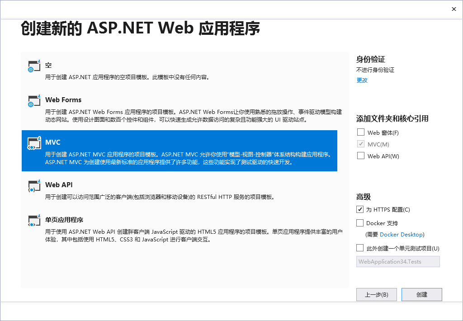Select the 单页应用程序 template title

[x=64, y=220]
